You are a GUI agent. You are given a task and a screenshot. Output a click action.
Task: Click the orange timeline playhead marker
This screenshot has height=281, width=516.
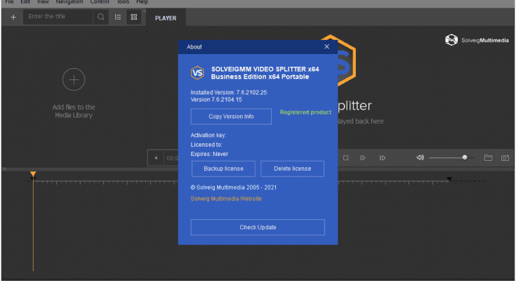pyautogui.click(x=33, y=175)
